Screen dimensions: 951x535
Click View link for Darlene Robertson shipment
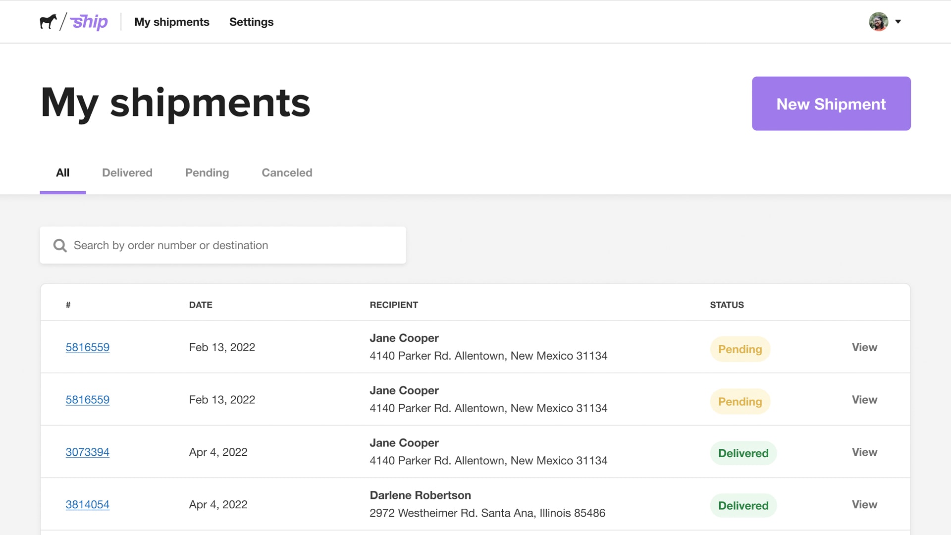click(x=864, y=504)
